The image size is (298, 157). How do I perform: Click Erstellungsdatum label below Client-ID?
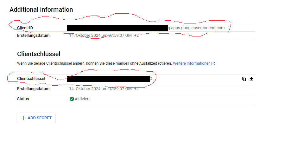point(33,36)
